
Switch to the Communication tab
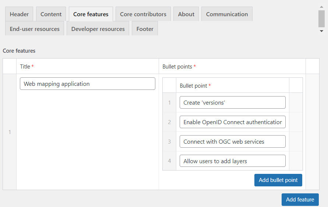pos(227,14)
